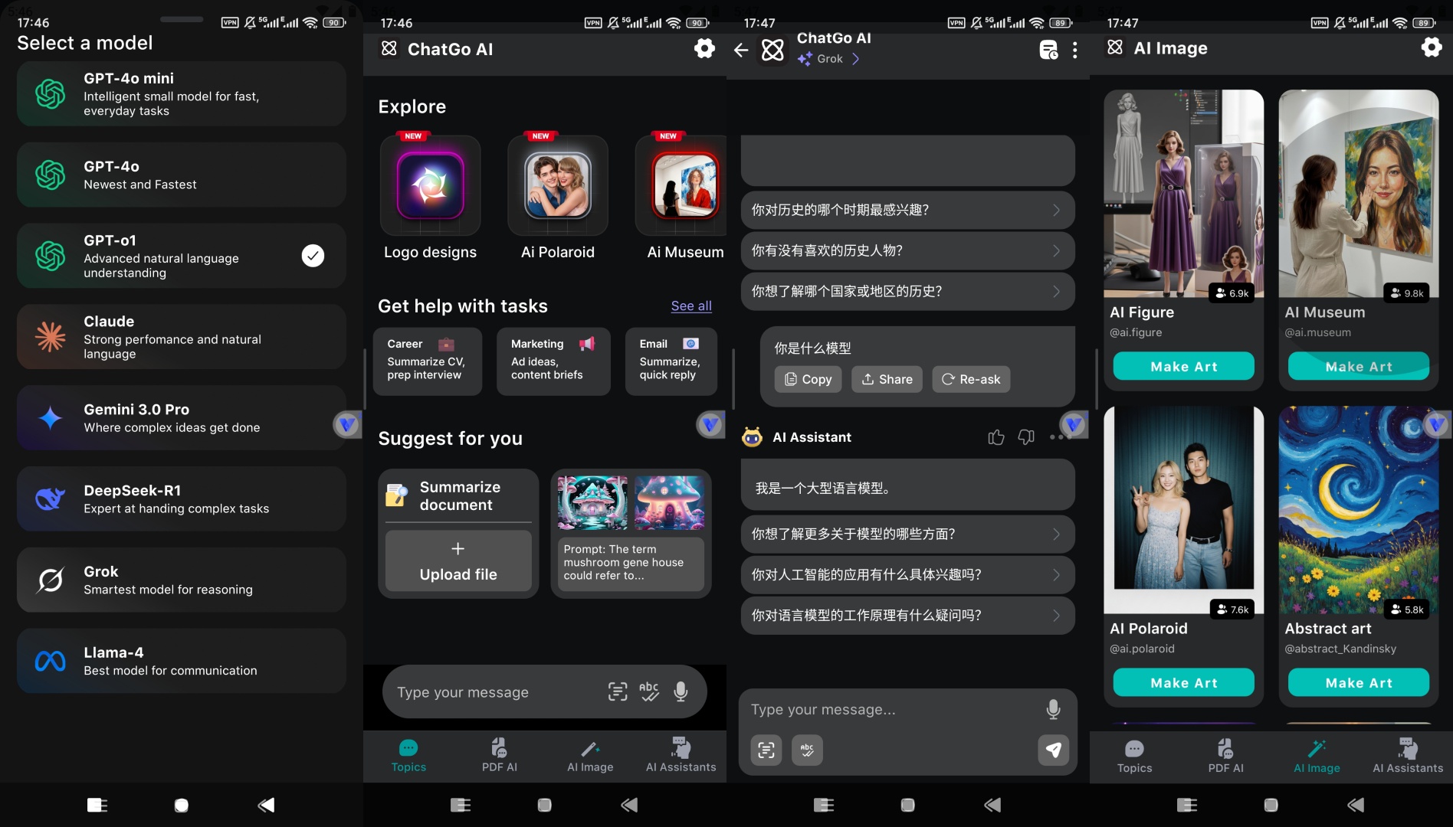Switch to Topics tab on home screen
This screenshot has height=827, width=1453.
click(408, 756)
